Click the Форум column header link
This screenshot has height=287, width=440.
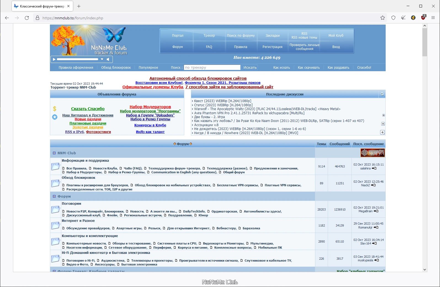183,144
